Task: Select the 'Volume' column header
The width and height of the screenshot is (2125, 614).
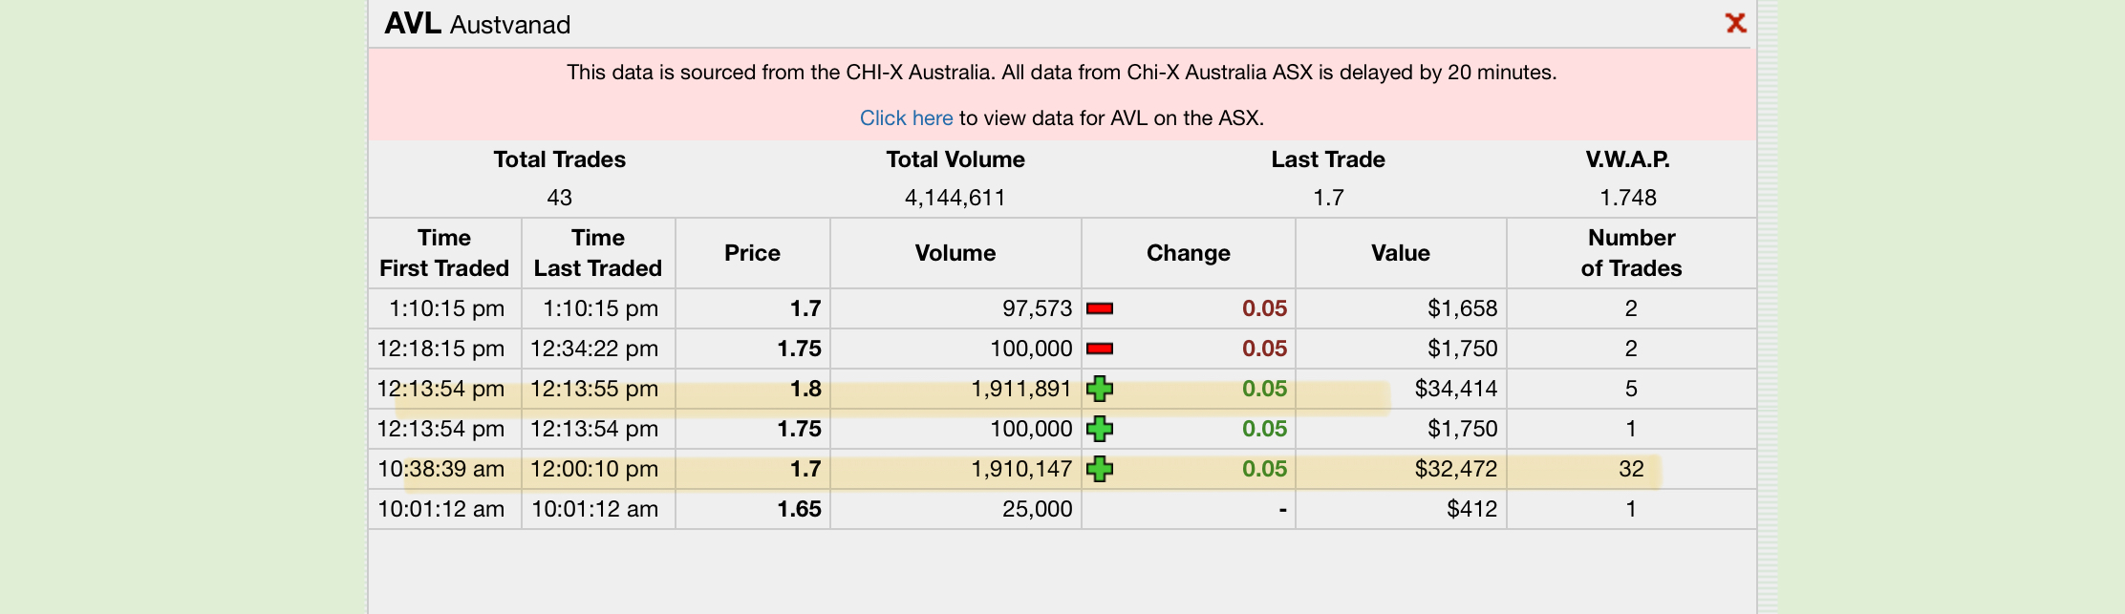Action: point(955,253)
